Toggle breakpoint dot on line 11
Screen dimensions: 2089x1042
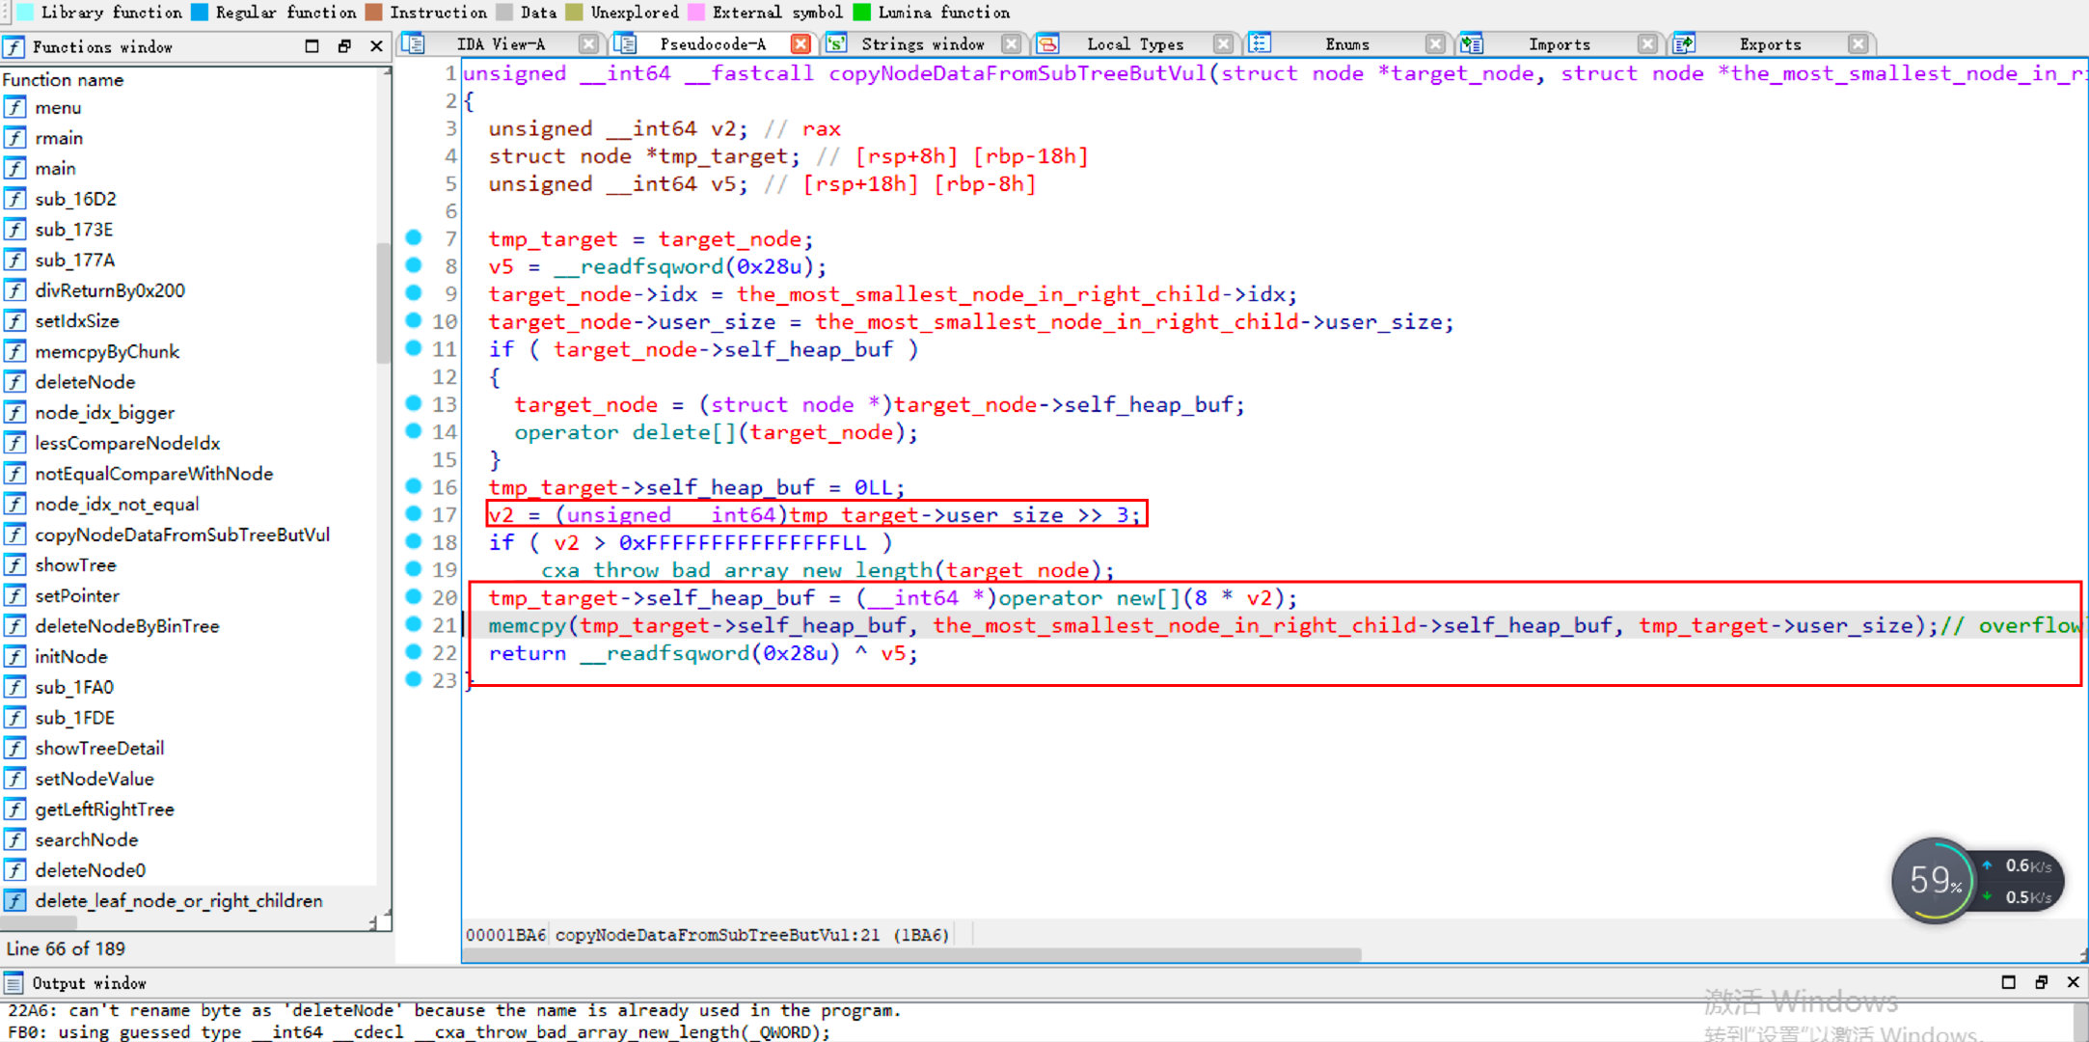414,348
